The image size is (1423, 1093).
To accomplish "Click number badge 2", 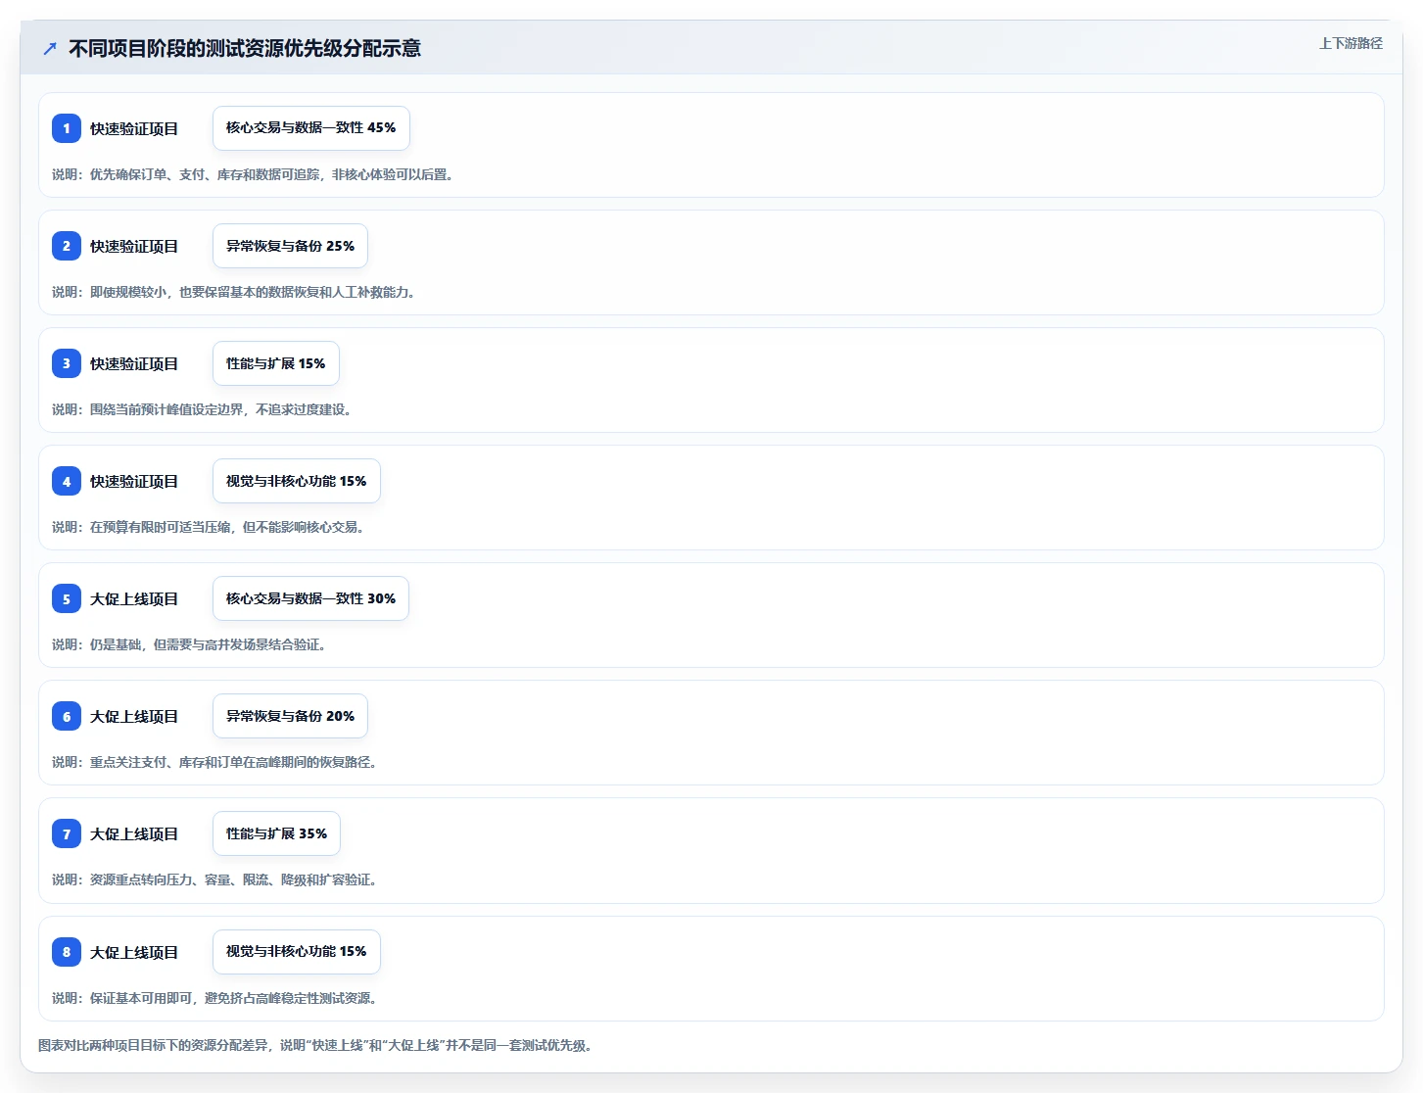I will coord(67,246).
